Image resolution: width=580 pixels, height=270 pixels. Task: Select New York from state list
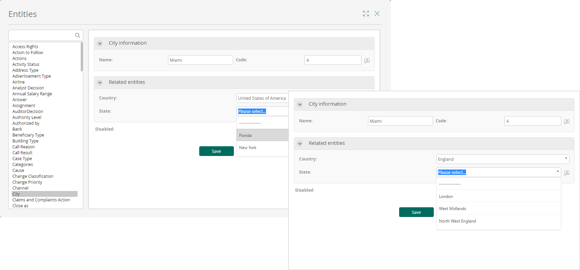[x=262, y=147]
